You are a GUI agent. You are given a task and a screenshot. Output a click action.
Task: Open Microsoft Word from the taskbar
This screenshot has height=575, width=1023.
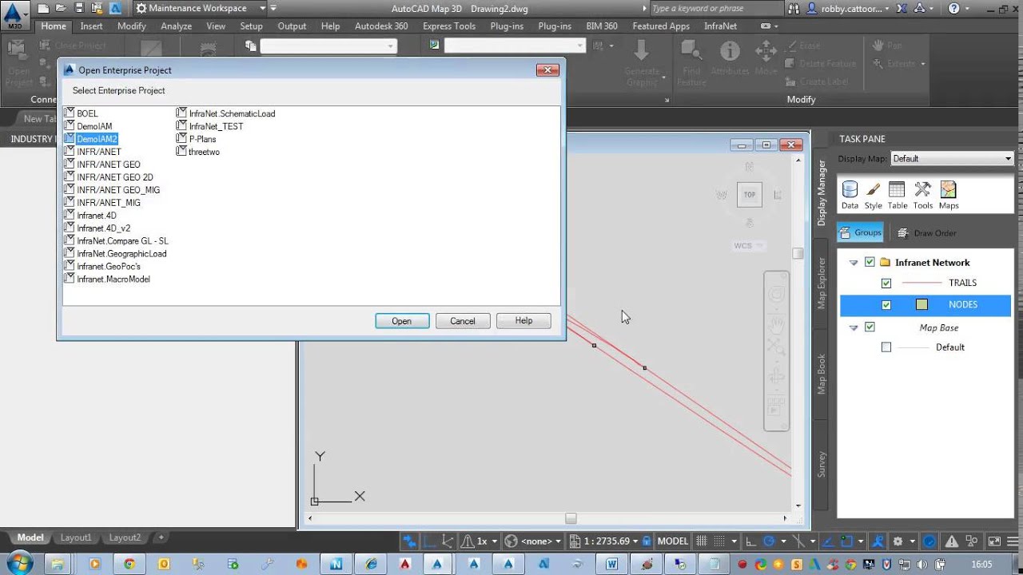point(612,564)
